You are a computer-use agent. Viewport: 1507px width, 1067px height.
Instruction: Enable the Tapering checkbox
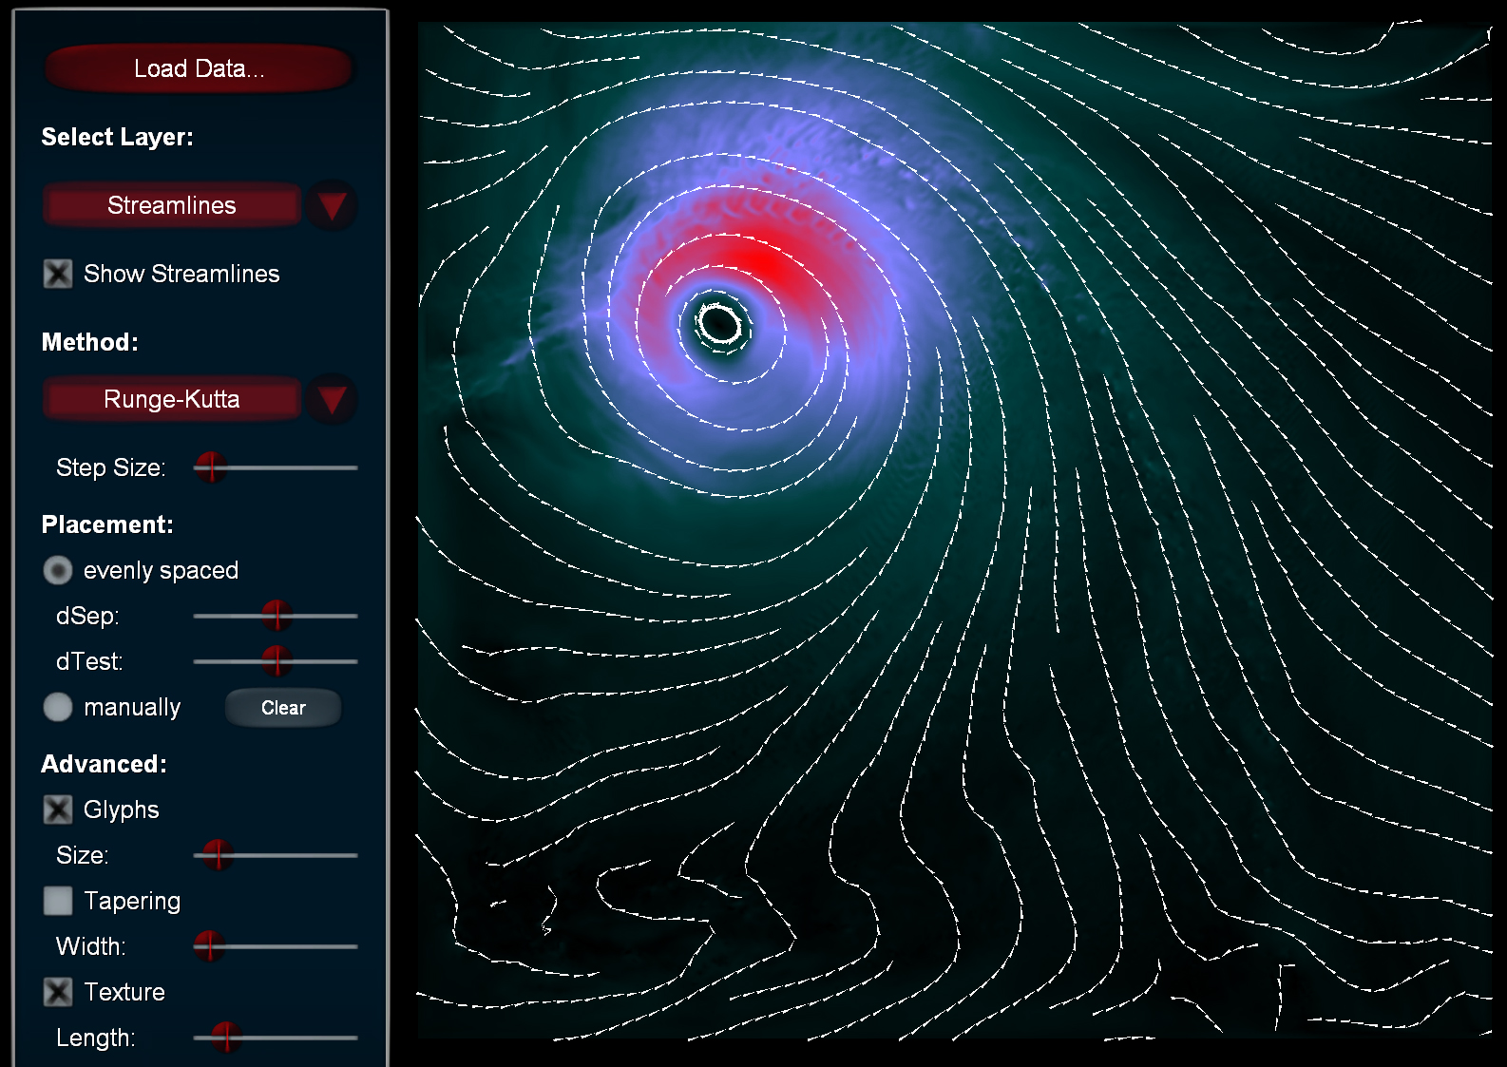click(58, 901)
